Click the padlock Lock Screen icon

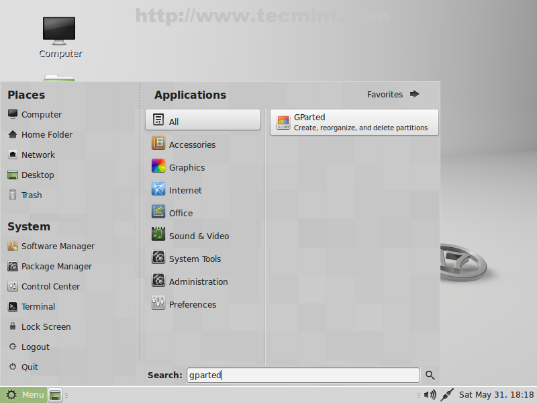coord(13,326)
